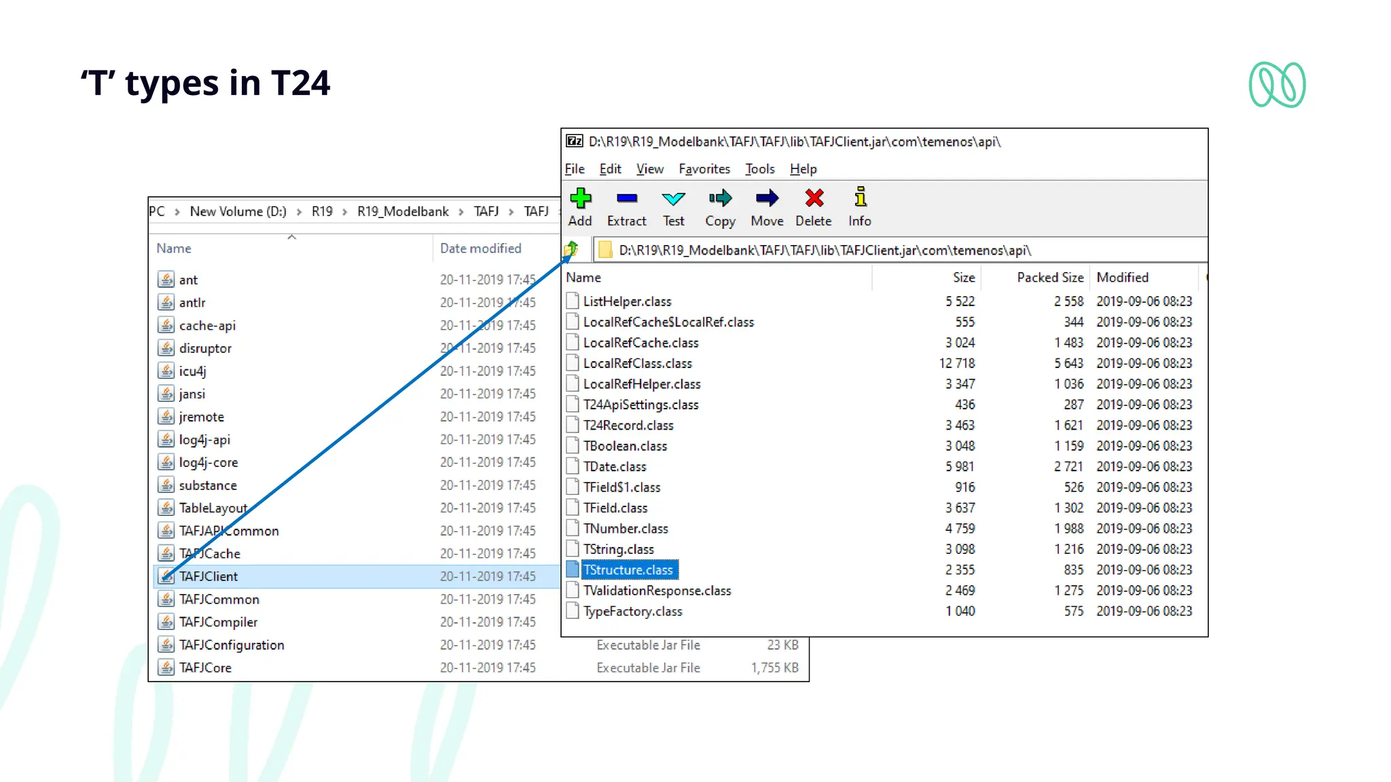Expand chevron after New Volume (D:) breadcrumb
Image resolution: width=1391 pixels, height=782 pixels.
click(299, 212)
